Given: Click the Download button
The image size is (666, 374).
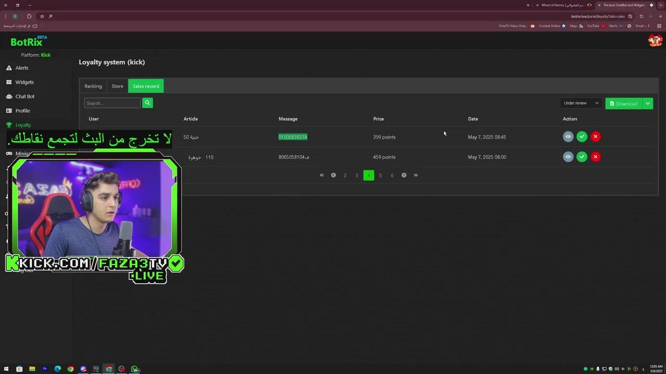Looking at the screenshot, I should click(x=623, y=103).
